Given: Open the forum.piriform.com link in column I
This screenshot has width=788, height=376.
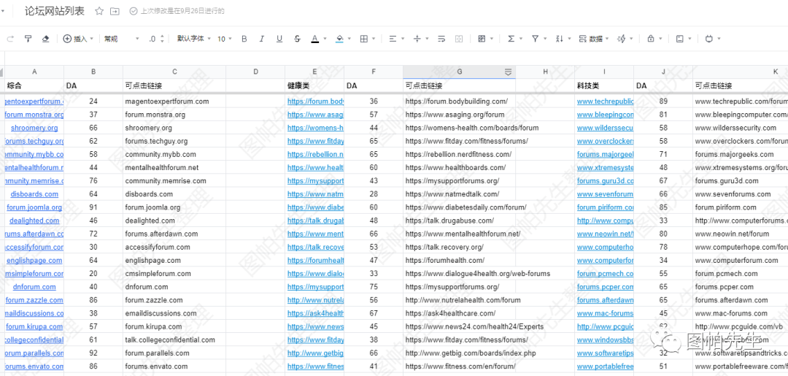Looking at the screenshot, I should click(x=605, y=207).
